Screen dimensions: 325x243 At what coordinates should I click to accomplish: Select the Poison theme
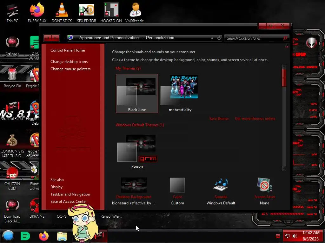[137, 151]
